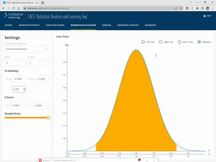The image size is (216, 162).
Task: Click the z1 Z-Score field
Action: pos(18,106)
